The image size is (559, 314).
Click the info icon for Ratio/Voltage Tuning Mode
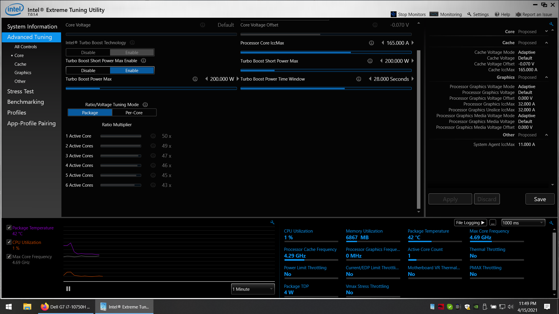click(x=145, y=104)
